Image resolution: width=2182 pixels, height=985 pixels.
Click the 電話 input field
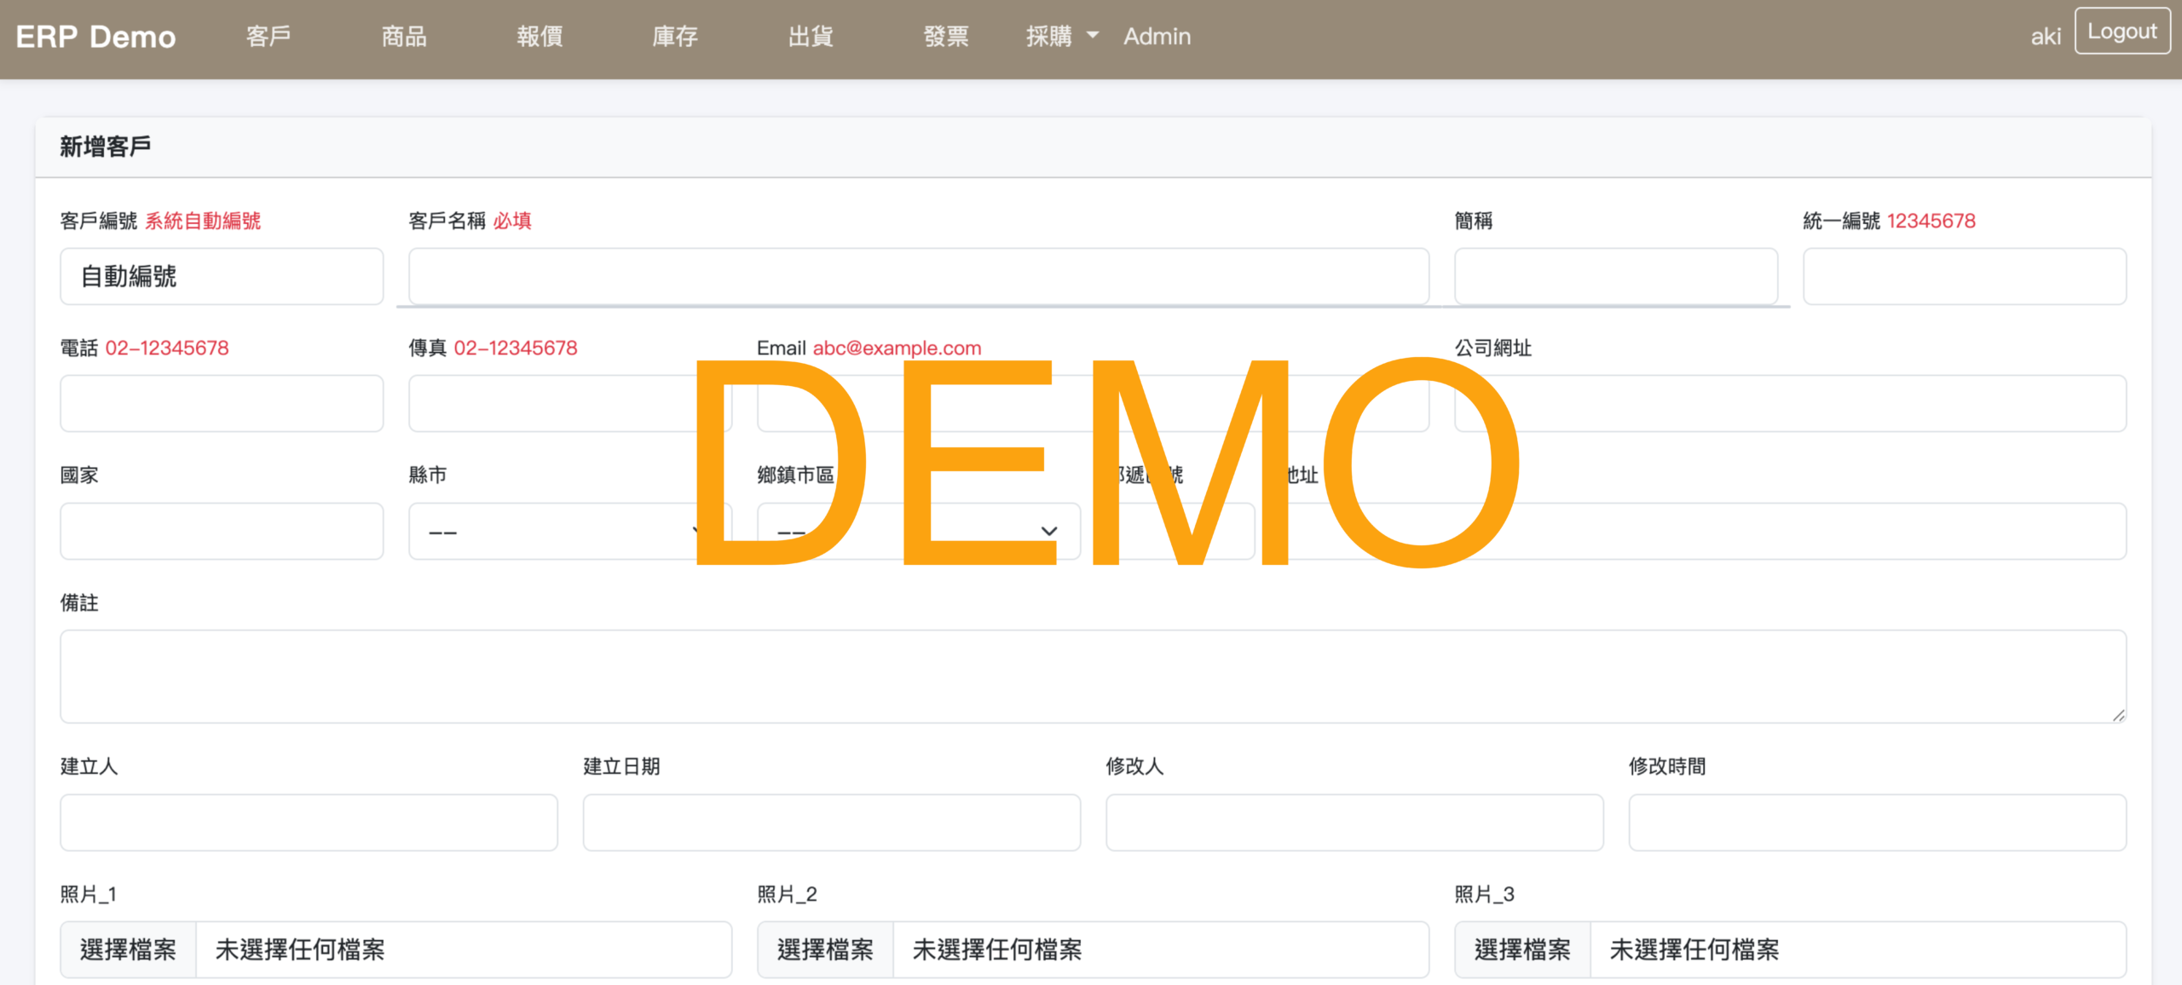[222, 403]
